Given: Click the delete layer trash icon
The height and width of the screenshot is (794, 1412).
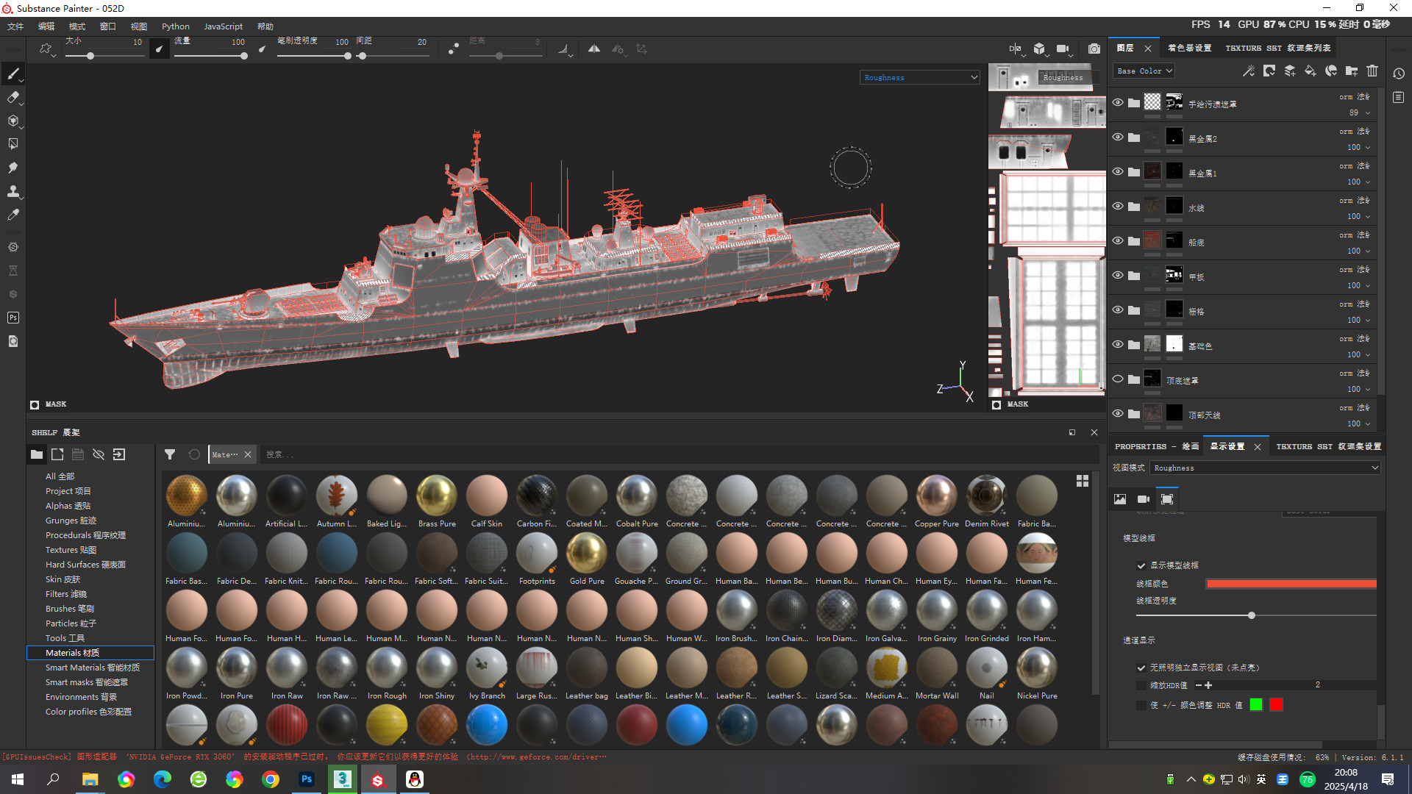Looking at the screenshot, I should click(x=1372, y=71).
